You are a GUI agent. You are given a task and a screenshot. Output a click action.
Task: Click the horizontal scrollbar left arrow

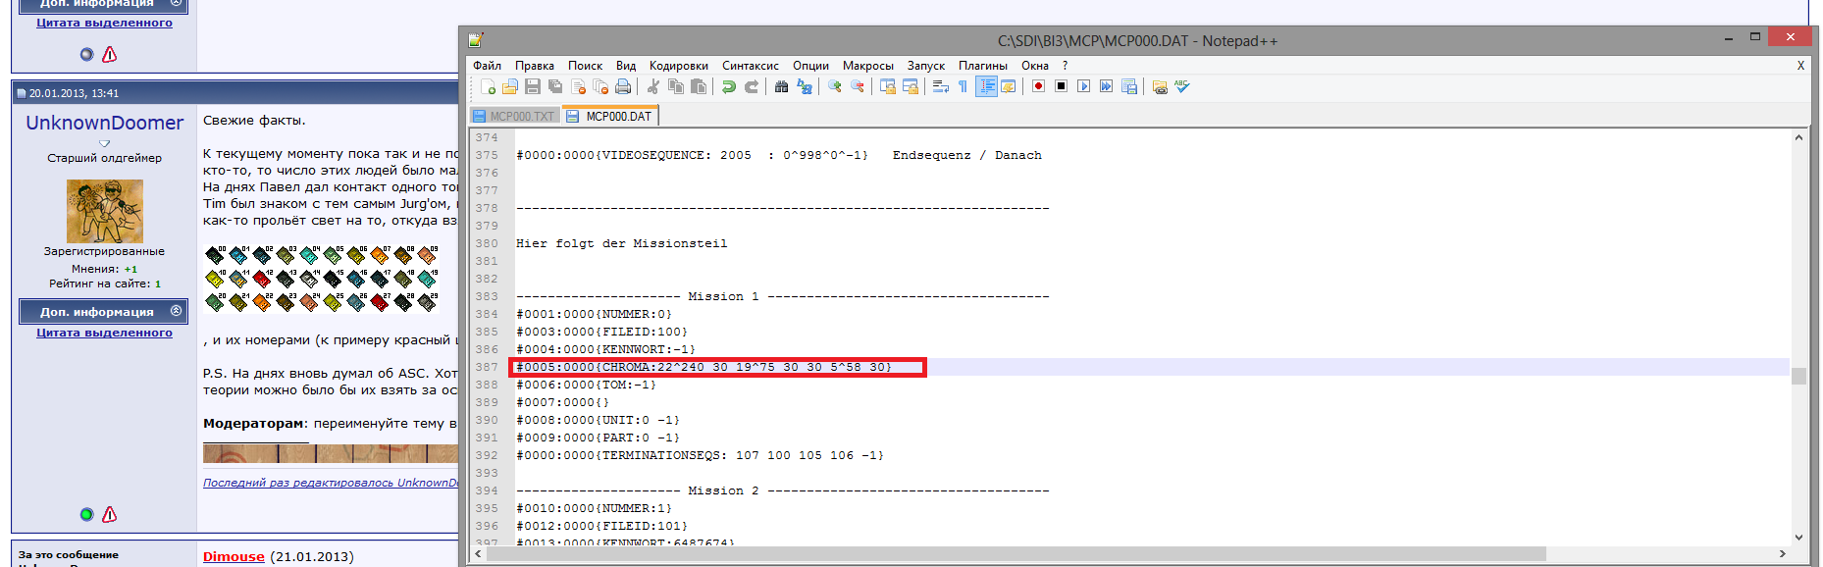point(479,554)
